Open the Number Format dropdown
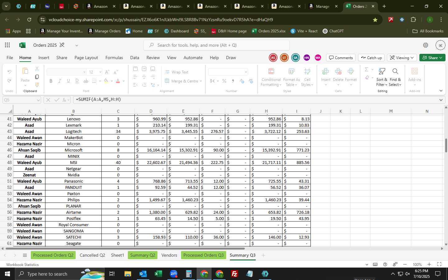Viewport: 448px width, 280px height. click(246, 72)
